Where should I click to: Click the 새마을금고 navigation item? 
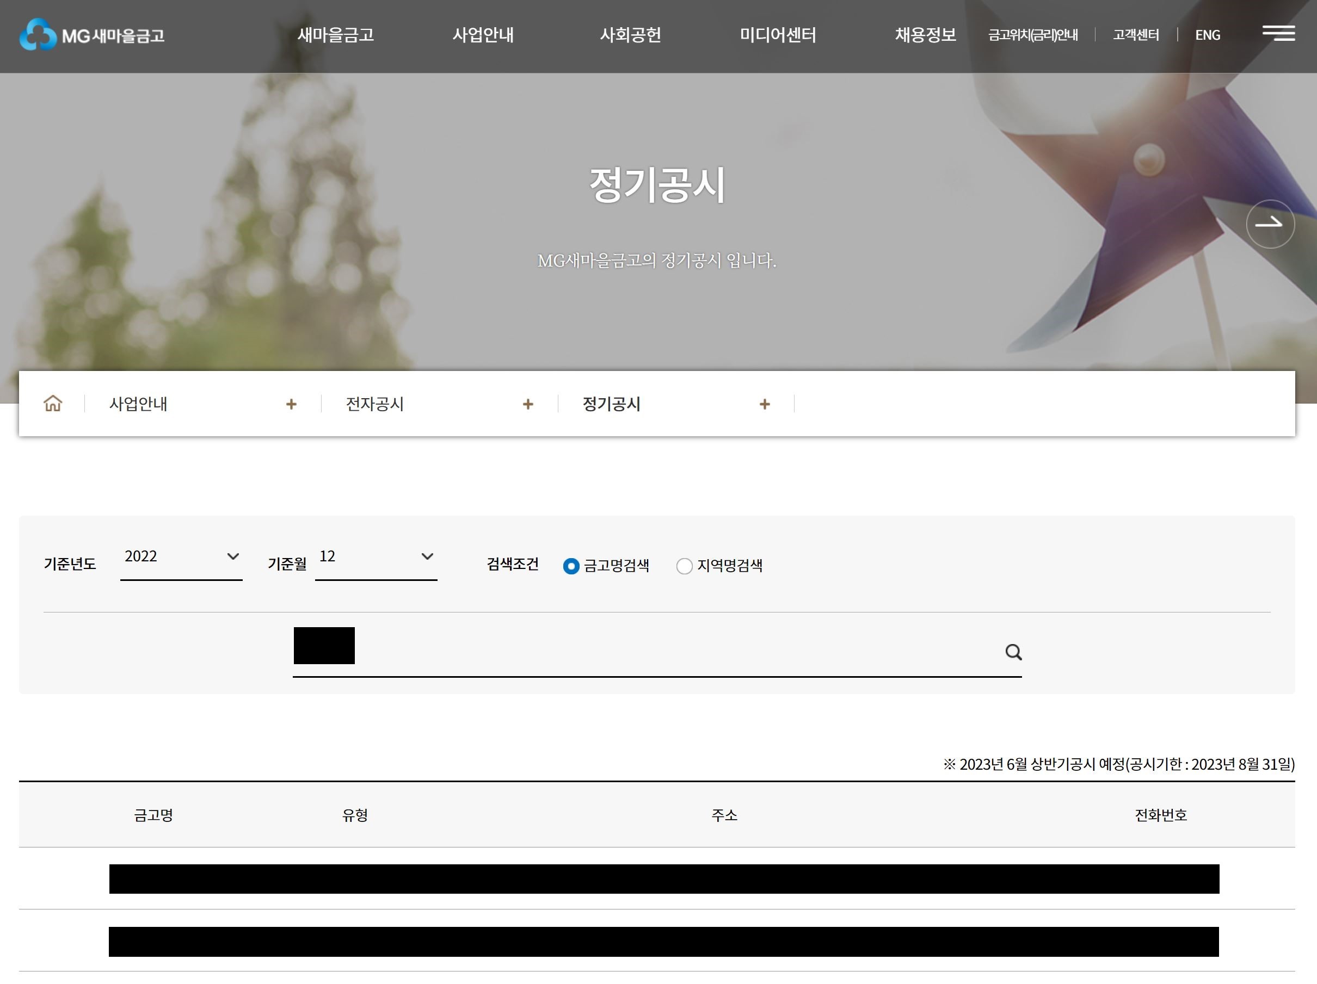coord(336,35)
